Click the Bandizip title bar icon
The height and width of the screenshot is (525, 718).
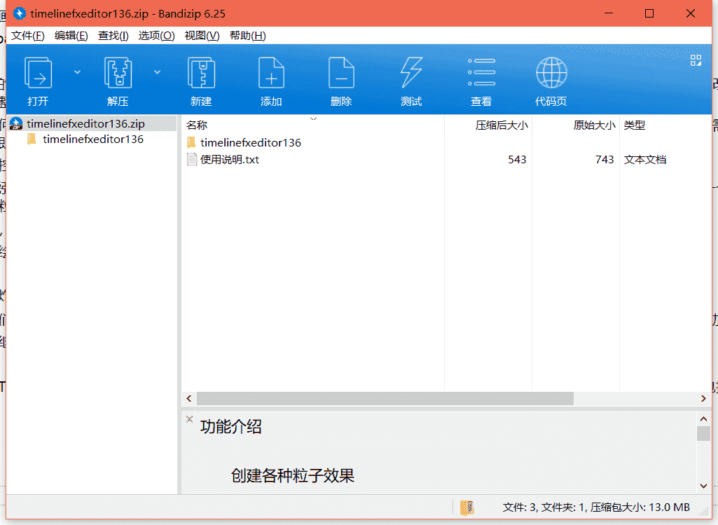coord(19,14)
